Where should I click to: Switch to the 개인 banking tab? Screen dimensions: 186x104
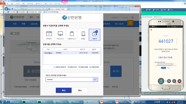(x=31, y=17)
